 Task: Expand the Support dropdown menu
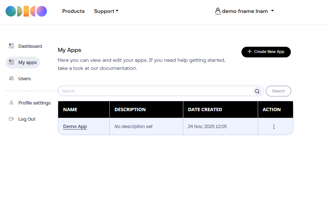pos(106,11)
